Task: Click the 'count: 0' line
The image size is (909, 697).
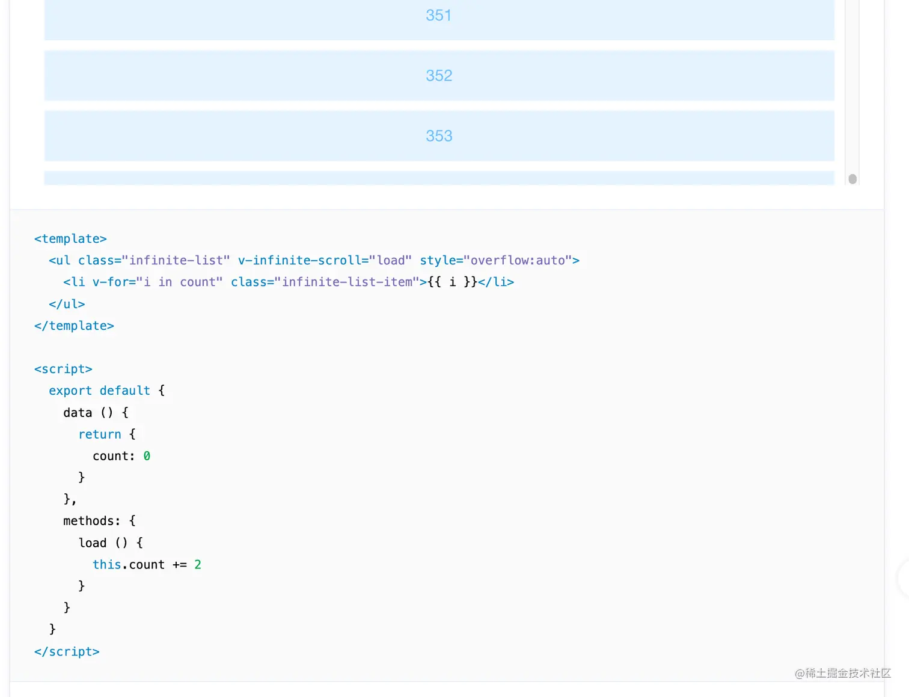Action: click(x=121, y=456)
